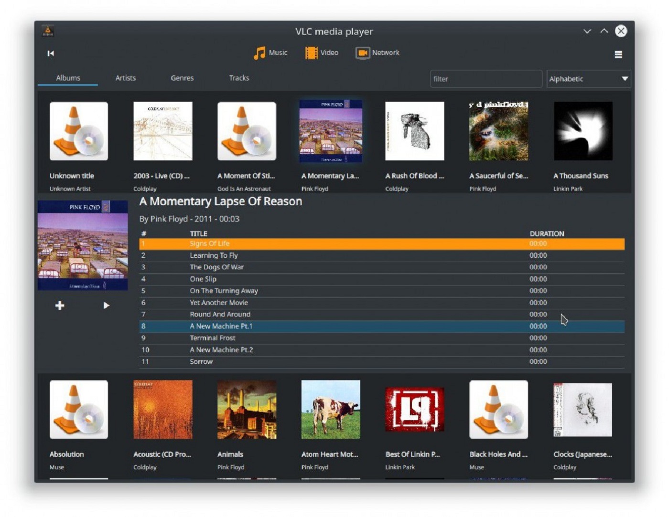Select the currently active Albums tab

67,78
